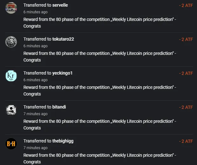Click the -2 ATF amount for tokutaro22

(186, 40)
